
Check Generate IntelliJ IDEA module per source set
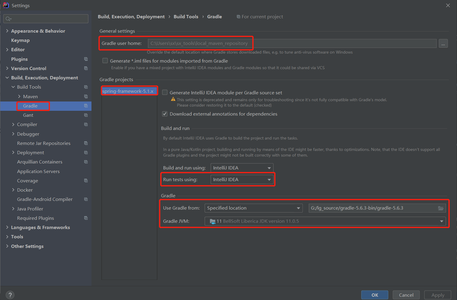tap(165, 93)
